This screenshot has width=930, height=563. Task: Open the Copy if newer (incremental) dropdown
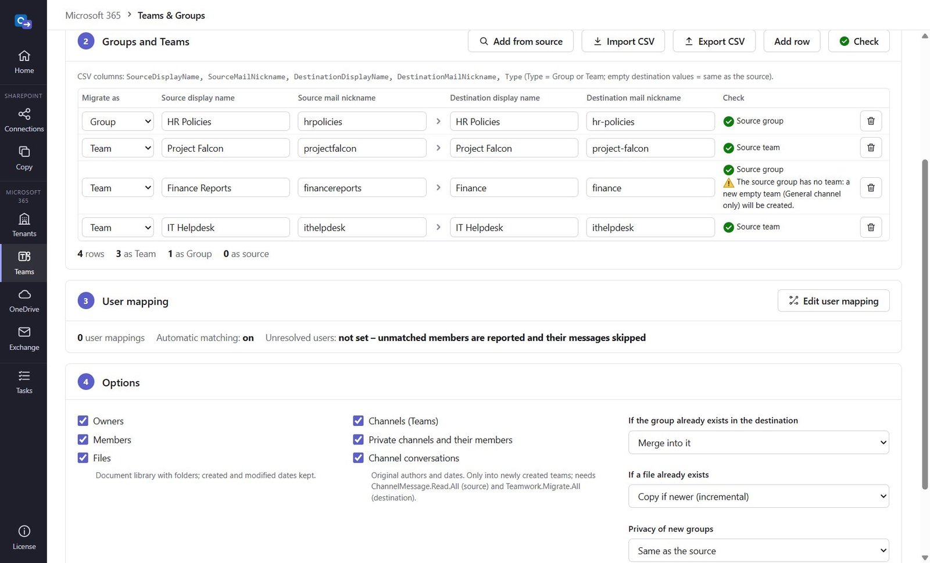[759, 496]
